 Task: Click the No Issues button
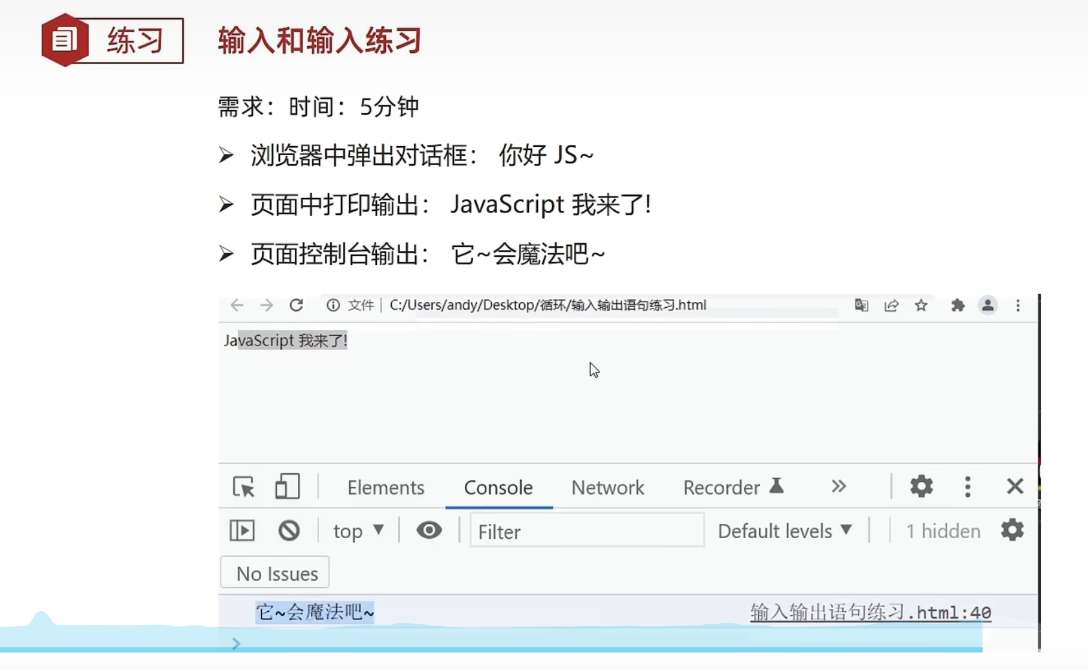click(x=275, y=572)
